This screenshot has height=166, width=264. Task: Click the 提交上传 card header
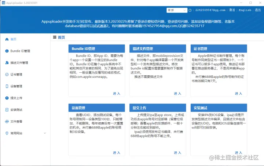(158, 108)
